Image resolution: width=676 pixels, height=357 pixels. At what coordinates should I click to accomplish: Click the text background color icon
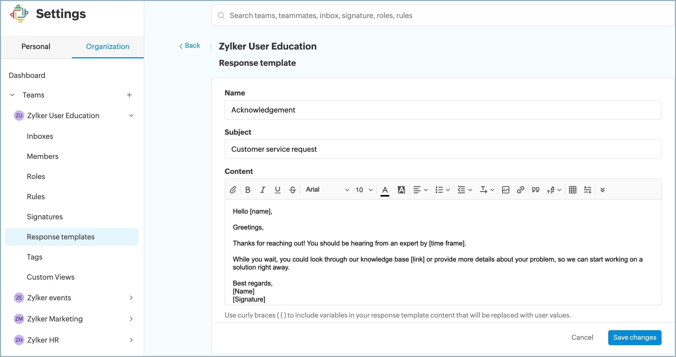401,190
